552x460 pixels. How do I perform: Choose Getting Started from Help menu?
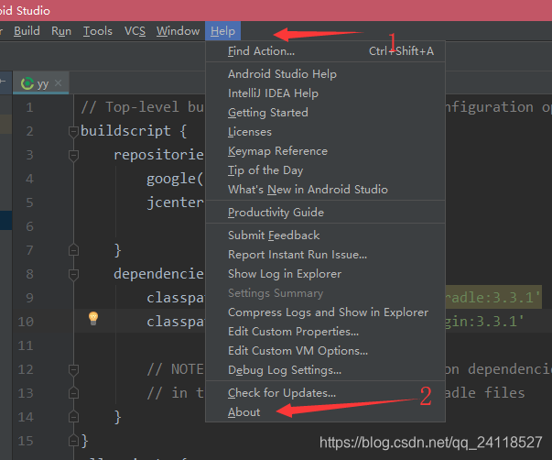[325, 113]
